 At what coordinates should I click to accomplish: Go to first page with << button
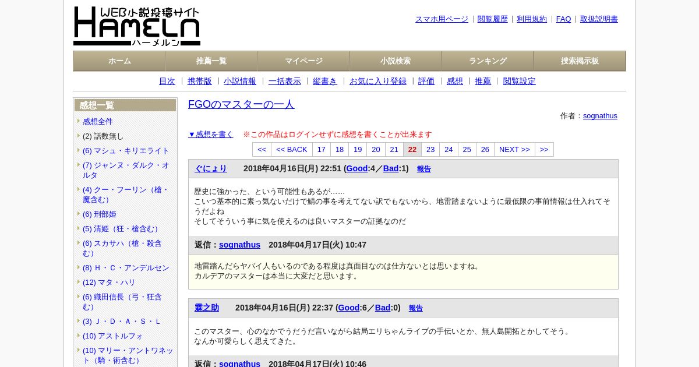(262, 150)
